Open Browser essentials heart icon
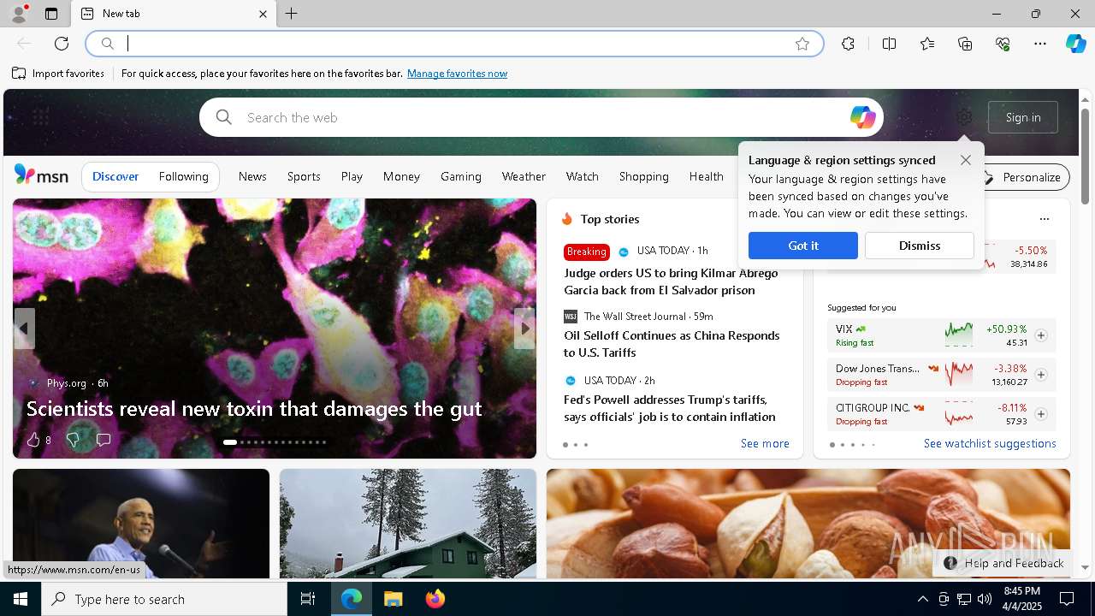The width and height of the screenshot is (1095, 616). point(1003,44)
